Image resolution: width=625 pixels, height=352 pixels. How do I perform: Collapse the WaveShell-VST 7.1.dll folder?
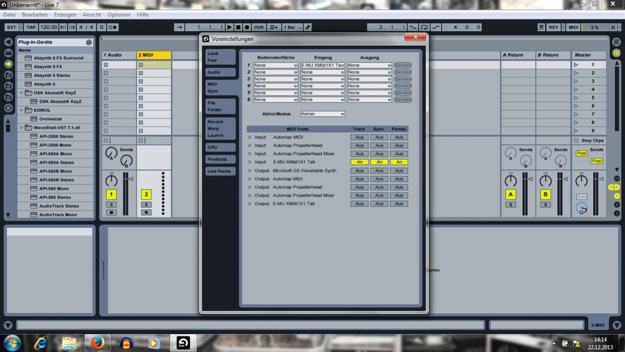click(x=21, y=128)
